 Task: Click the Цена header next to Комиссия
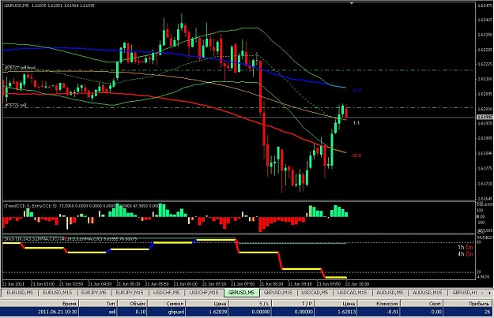click(336, 304)
